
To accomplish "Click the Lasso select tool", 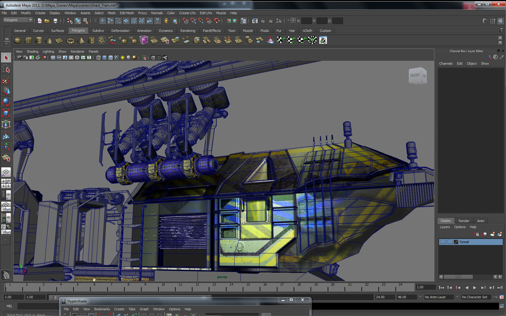I will pos(6,69).
